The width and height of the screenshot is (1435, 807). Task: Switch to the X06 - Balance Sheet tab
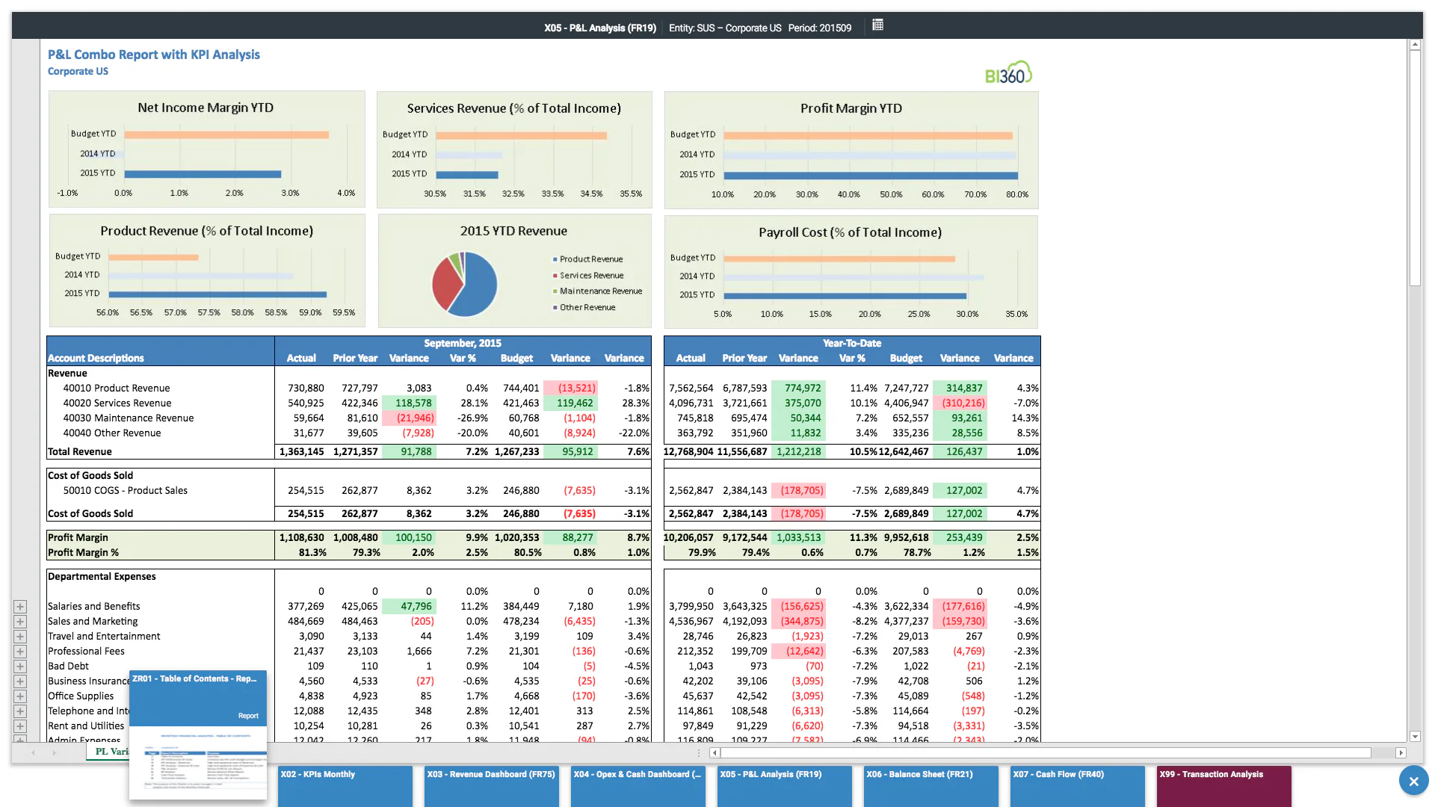coord(931,786)
